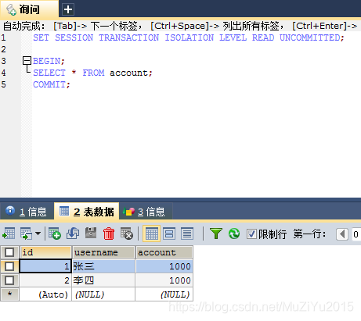The width and height of the screenshot is (361, 321).
Task: Select the id cell with value 1
Action: pyautogui.click(x=45, y=266)
